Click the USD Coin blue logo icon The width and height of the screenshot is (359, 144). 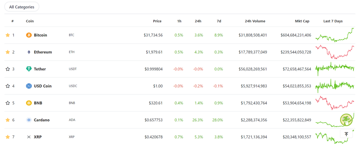point(29,86)
